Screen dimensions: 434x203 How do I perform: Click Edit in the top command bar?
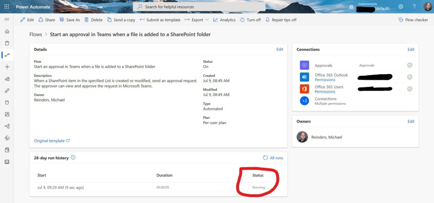click(x=27, y=20)
